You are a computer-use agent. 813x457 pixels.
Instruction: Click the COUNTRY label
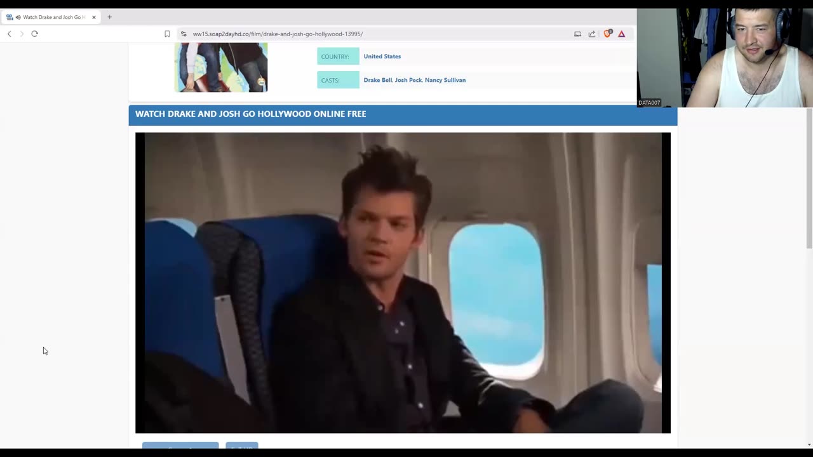coord(338,56)
